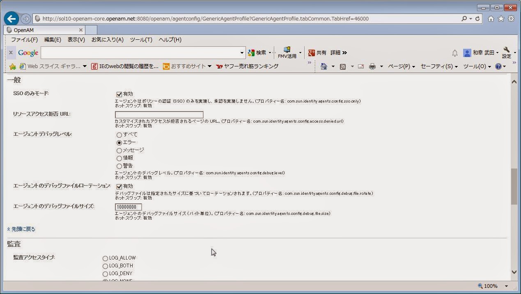The image size is (521, 294).
Task: Open the ページ(P) dropdown
Action: tap(399, 66)
